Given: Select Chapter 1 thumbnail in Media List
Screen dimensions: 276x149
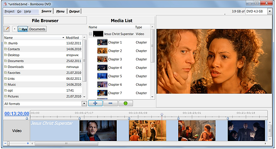Looking at the screenshot, I should [x=102, y=42].
